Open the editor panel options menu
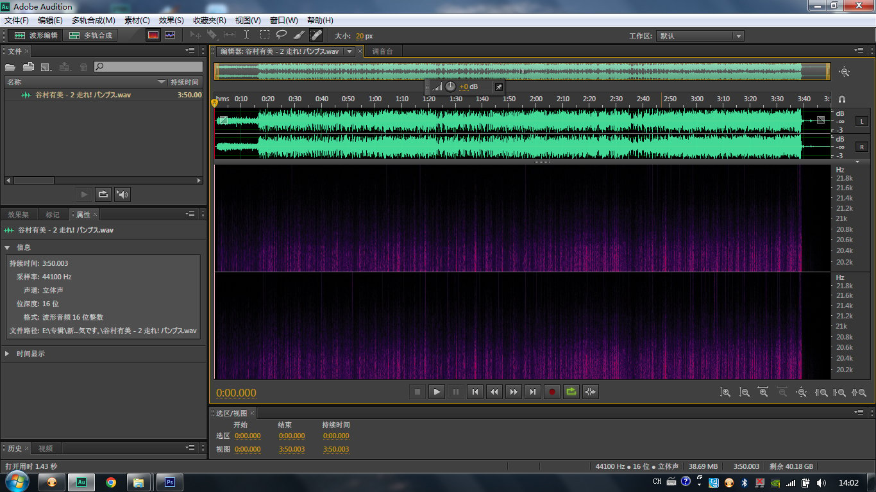The height and width of the screenshot is (492, 876). pos(860,50)
